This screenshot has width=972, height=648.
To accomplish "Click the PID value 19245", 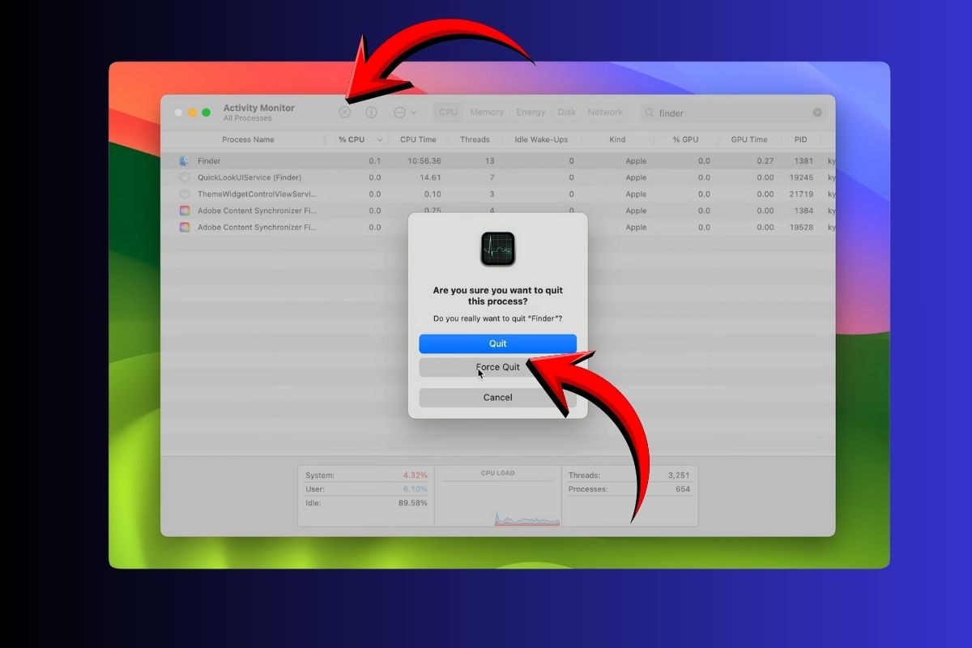I will click(801, 177).
